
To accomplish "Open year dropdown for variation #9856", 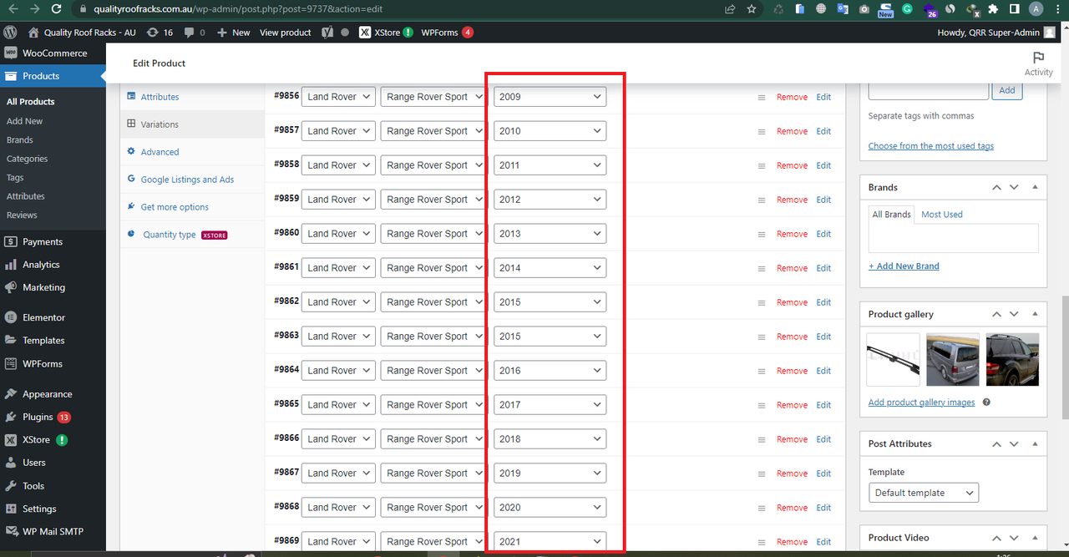I will (x=550, y=97).
